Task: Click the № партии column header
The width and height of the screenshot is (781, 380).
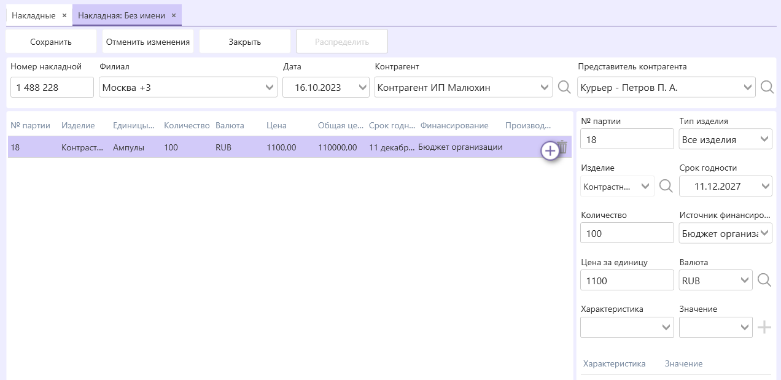Action: (31, 125)
